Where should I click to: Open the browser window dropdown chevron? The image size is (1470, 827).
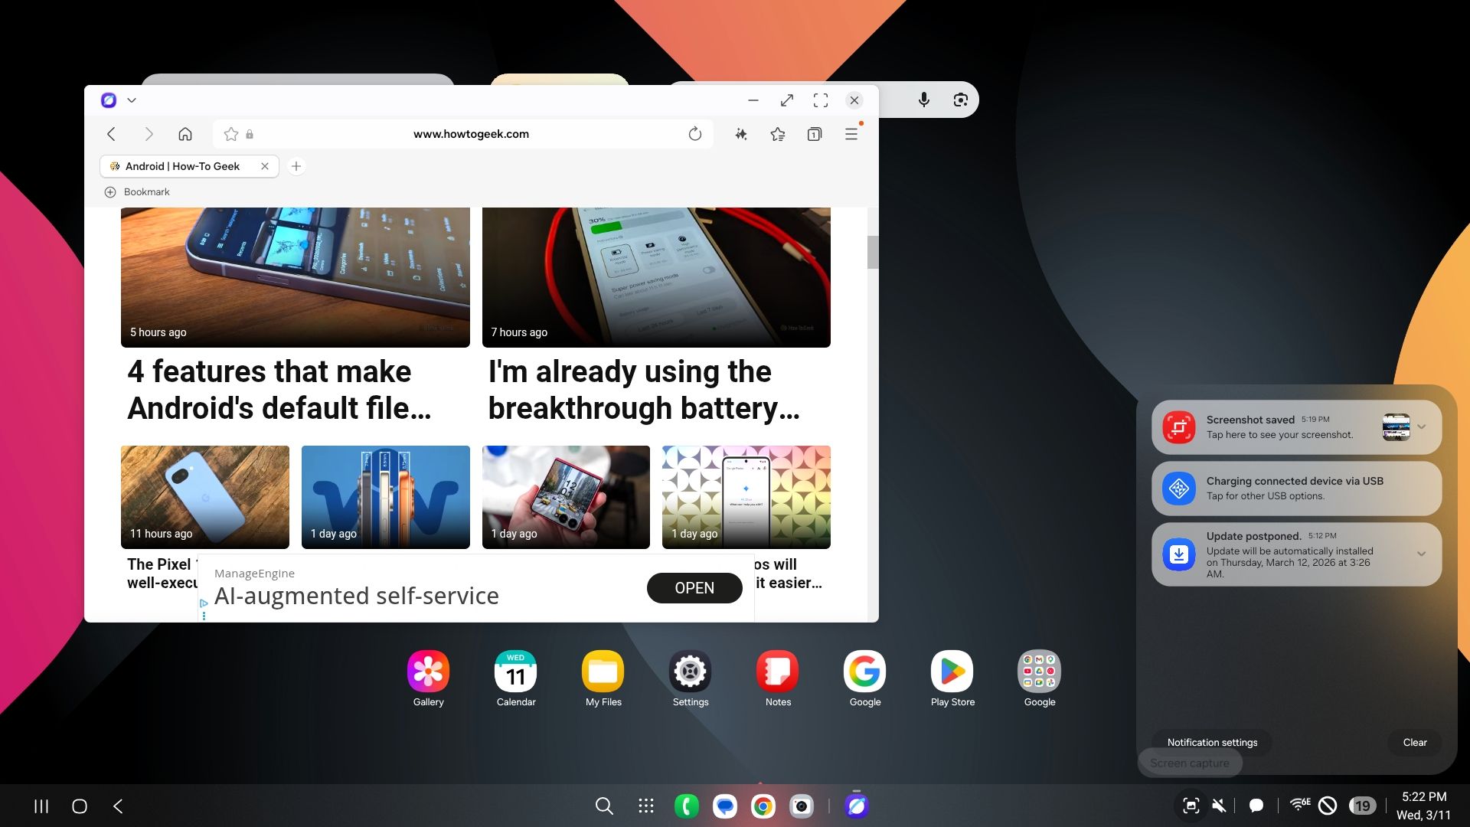pos(132,100)
